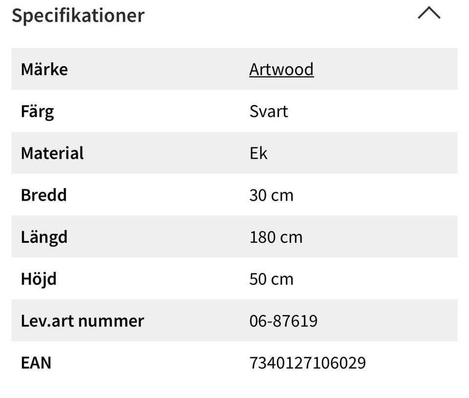This screenshot has height=398, width=469.
Task: Click the 50 cm height value
Action: point(271,279)
